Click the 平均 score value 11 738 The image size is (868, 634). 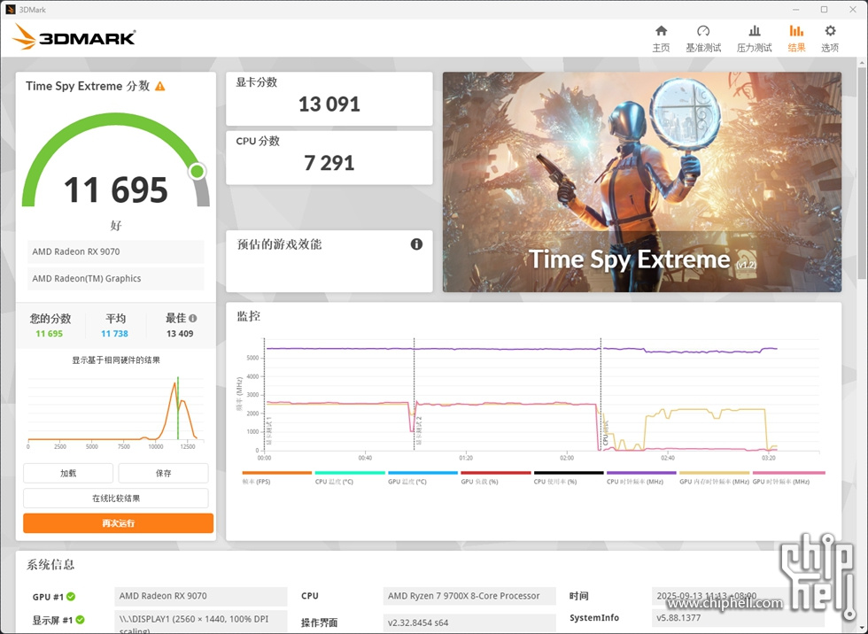(x=114, y=334)
